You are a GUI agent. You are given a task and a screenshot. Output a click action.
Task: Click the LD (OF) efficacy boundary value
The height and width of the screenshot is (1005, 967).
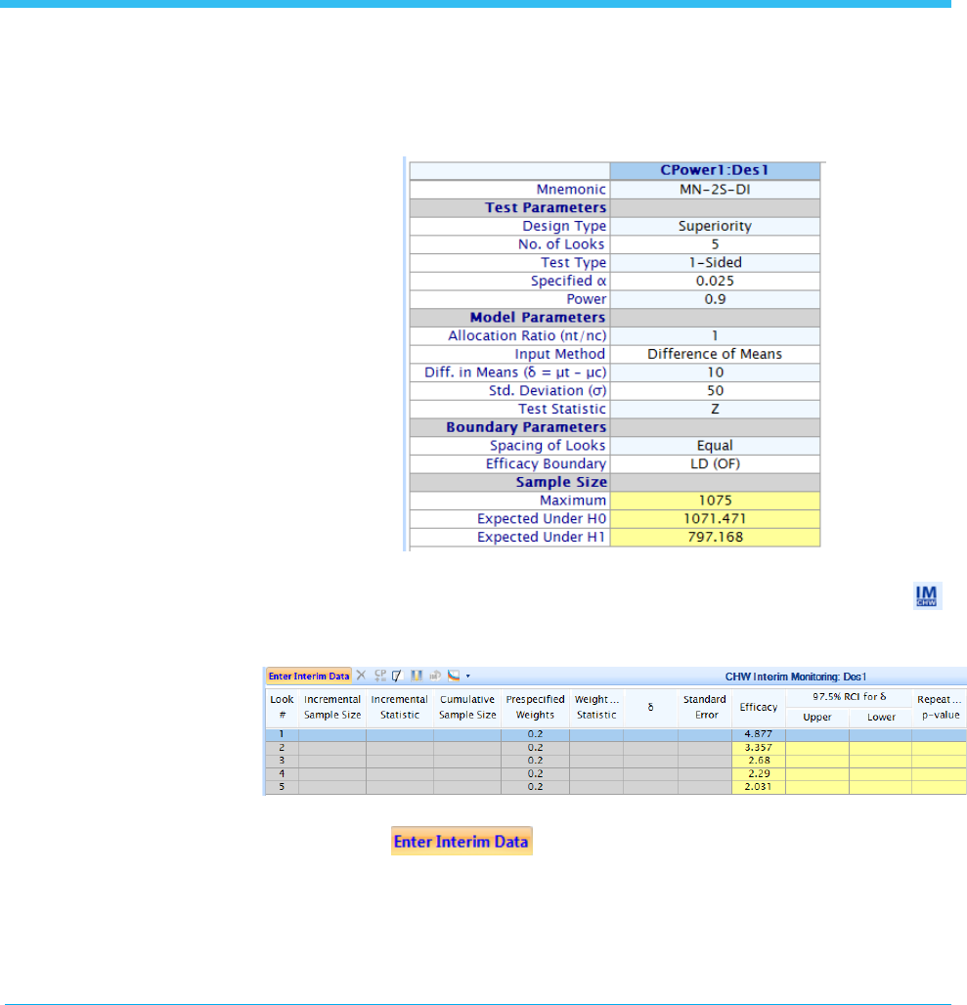click(715, 464)
